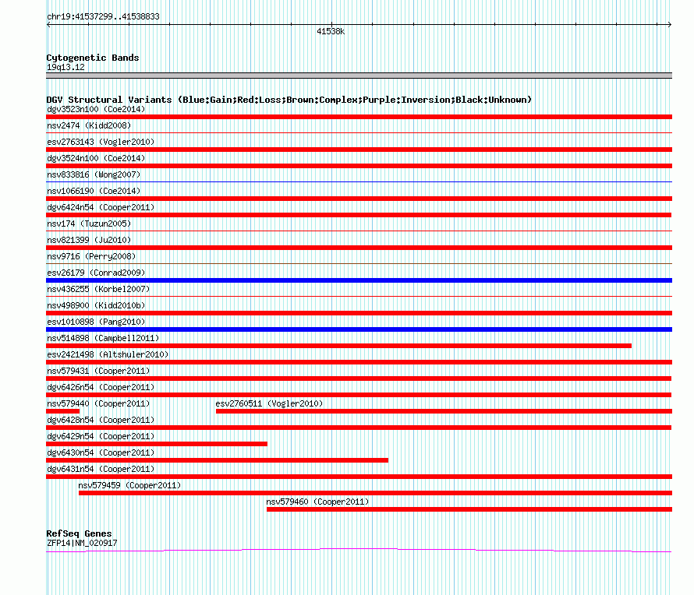Click the dgv6428n54 (Cooper2011) label
This screenshot has width=694, height=595.
[x=101, y=420]
